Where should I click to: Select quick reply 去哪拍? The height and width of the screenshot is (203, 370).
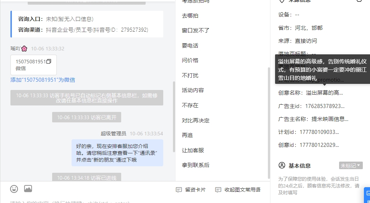190,16
